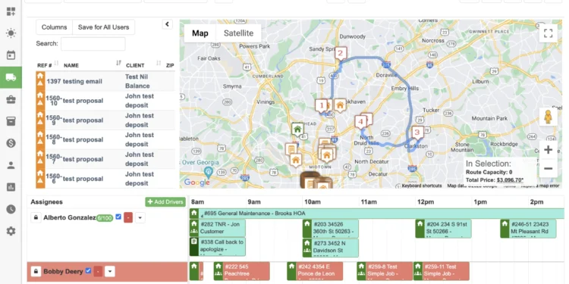Click map route stop marker 4

(360, 122)
